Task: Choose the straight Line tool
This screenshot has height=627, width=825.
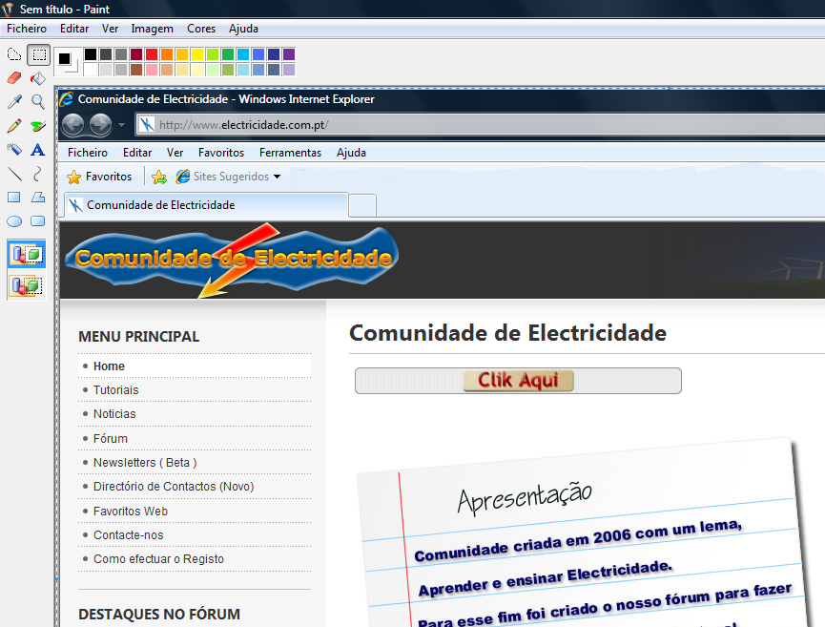Action: 14,174
